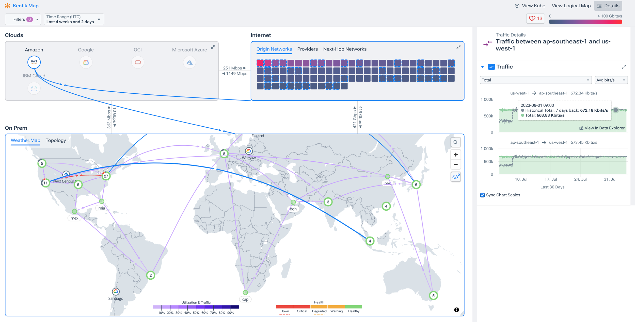Select the IBM Cloud icon

coord(34,88)
